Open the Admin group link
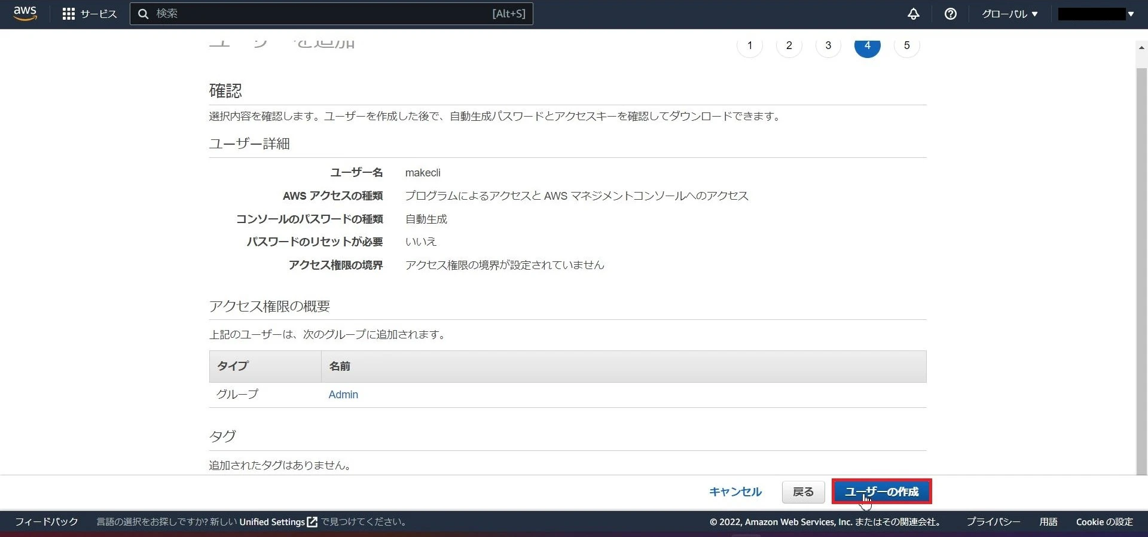Image resolution: width=1148 pixels, height=537 pixels. click(343, 395)
